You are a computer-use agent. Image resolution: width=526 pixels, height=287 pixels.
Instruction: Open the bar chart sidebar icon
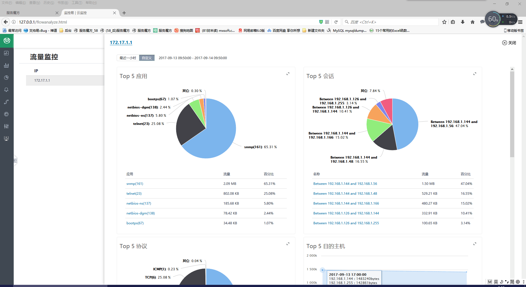pyautogui.click(x=6, y=65)
